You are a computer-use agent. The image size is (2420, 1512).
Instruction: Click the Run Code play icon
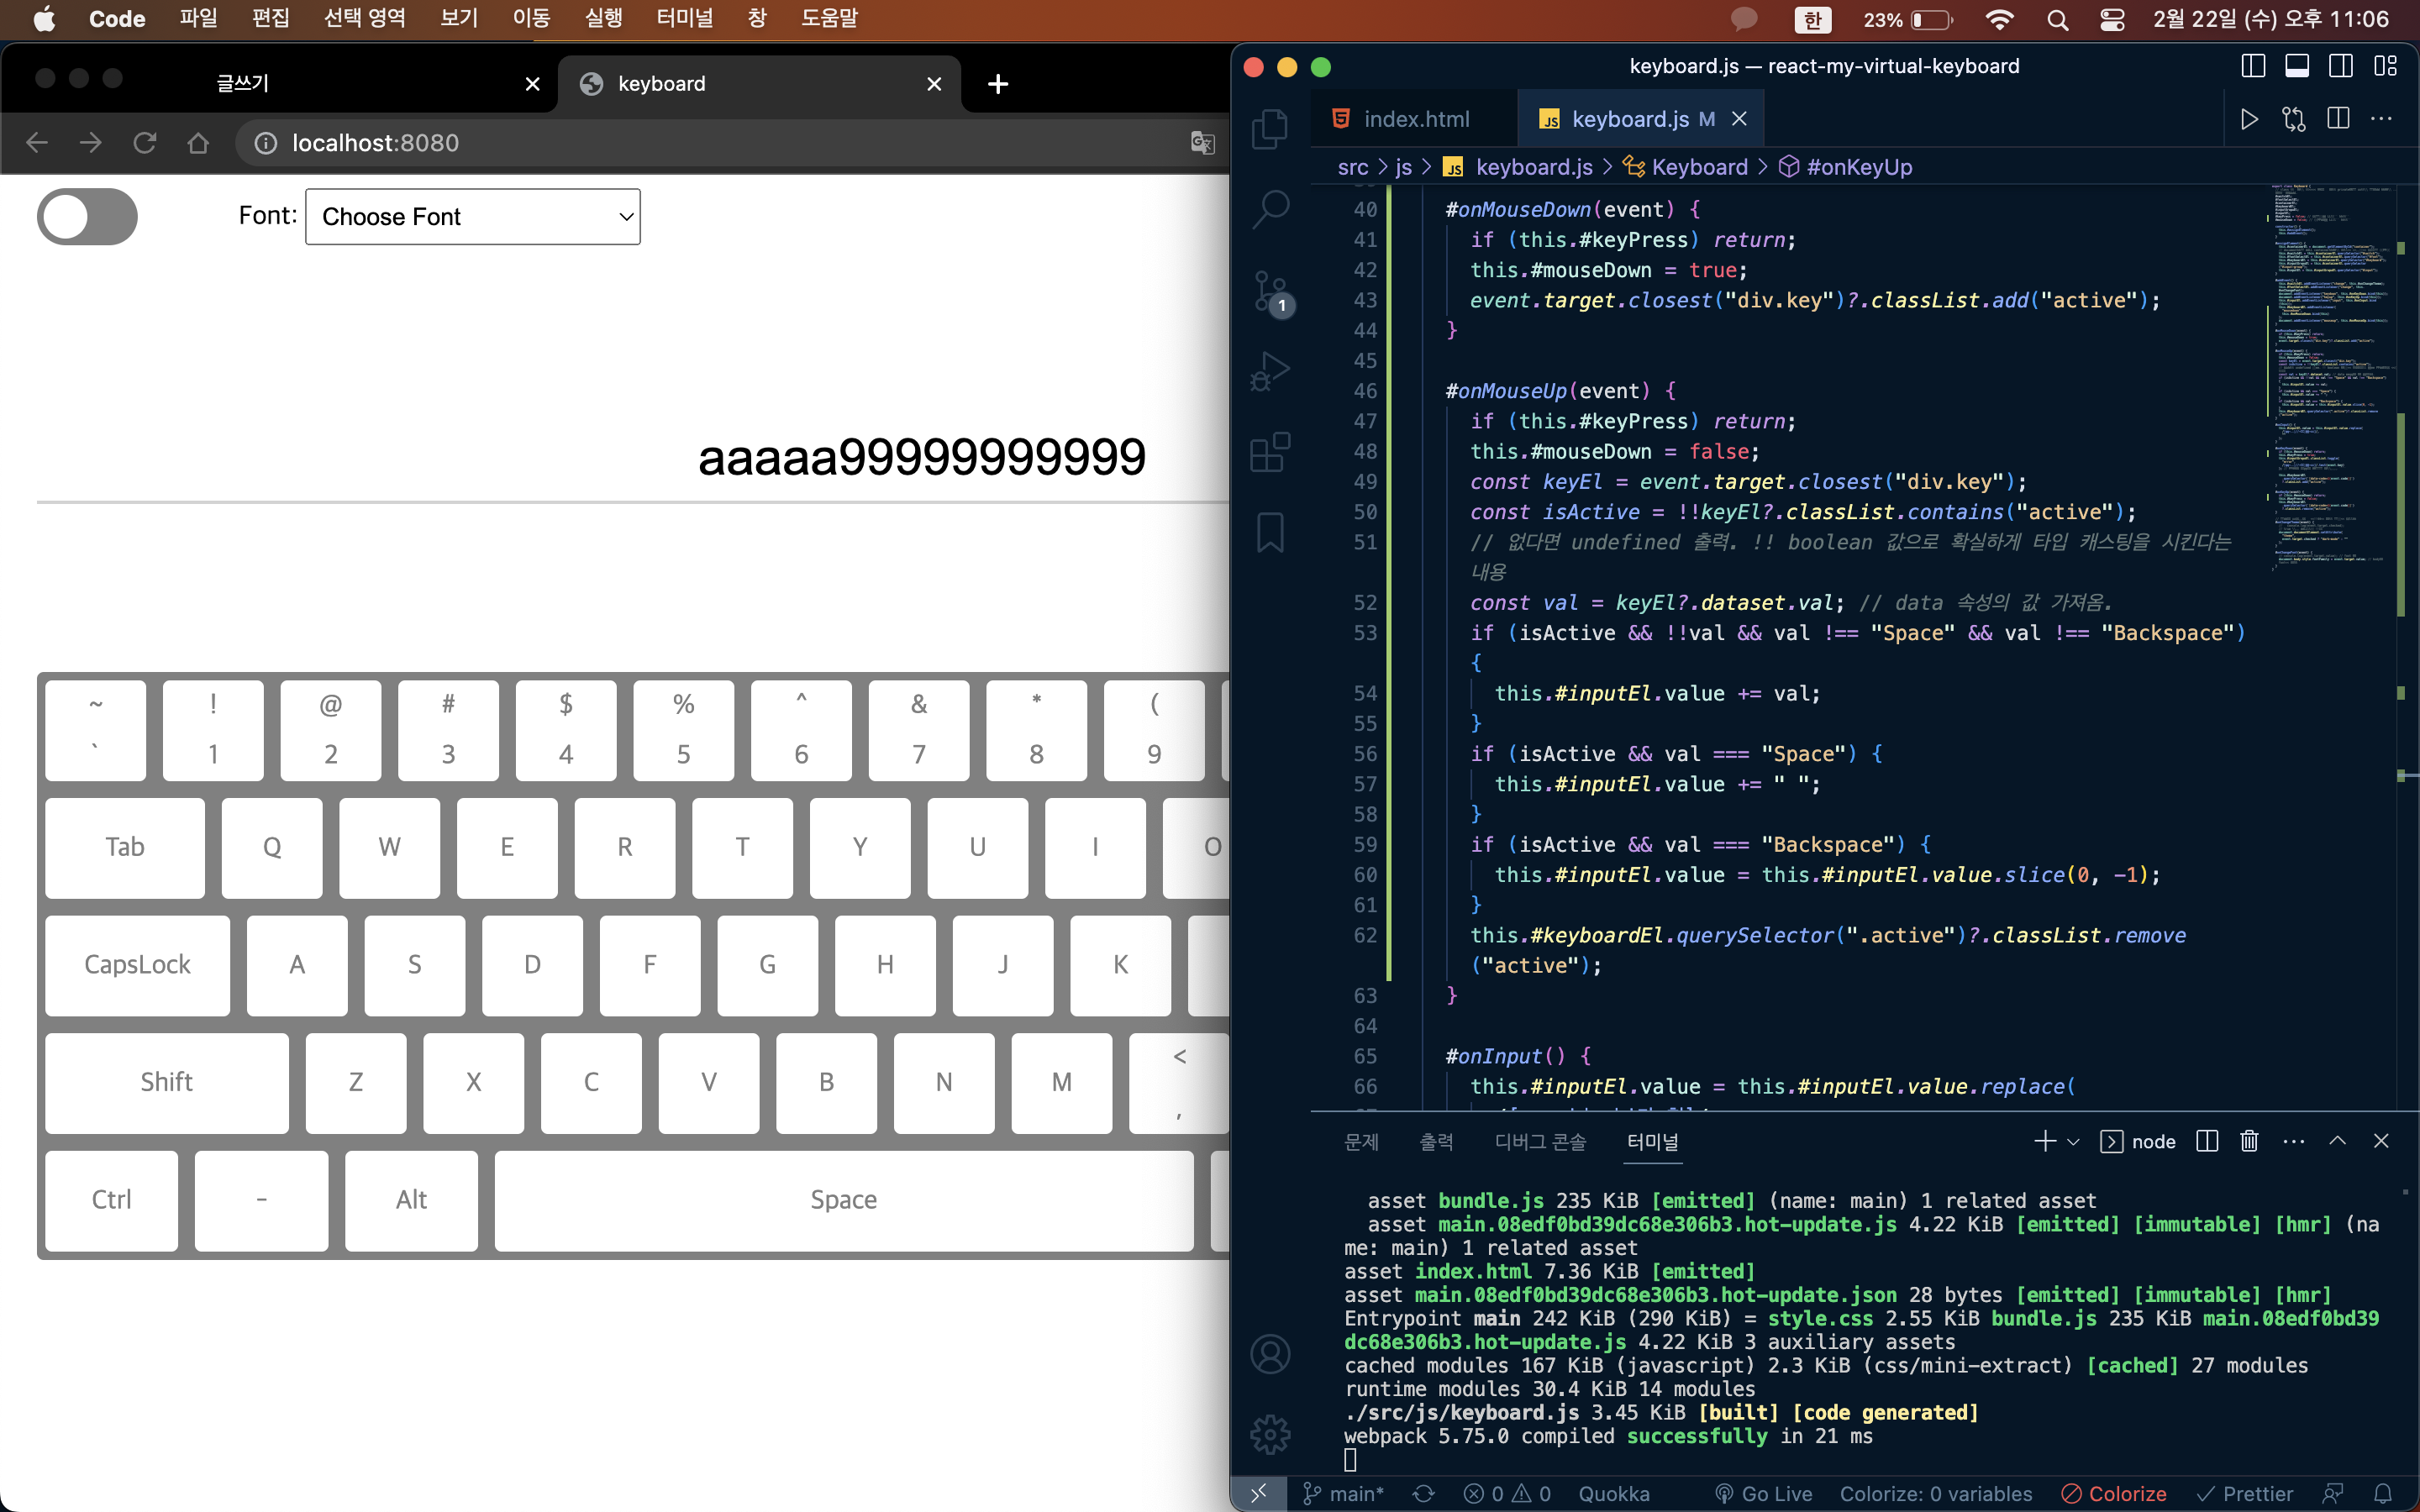(x=2249, y=120)
